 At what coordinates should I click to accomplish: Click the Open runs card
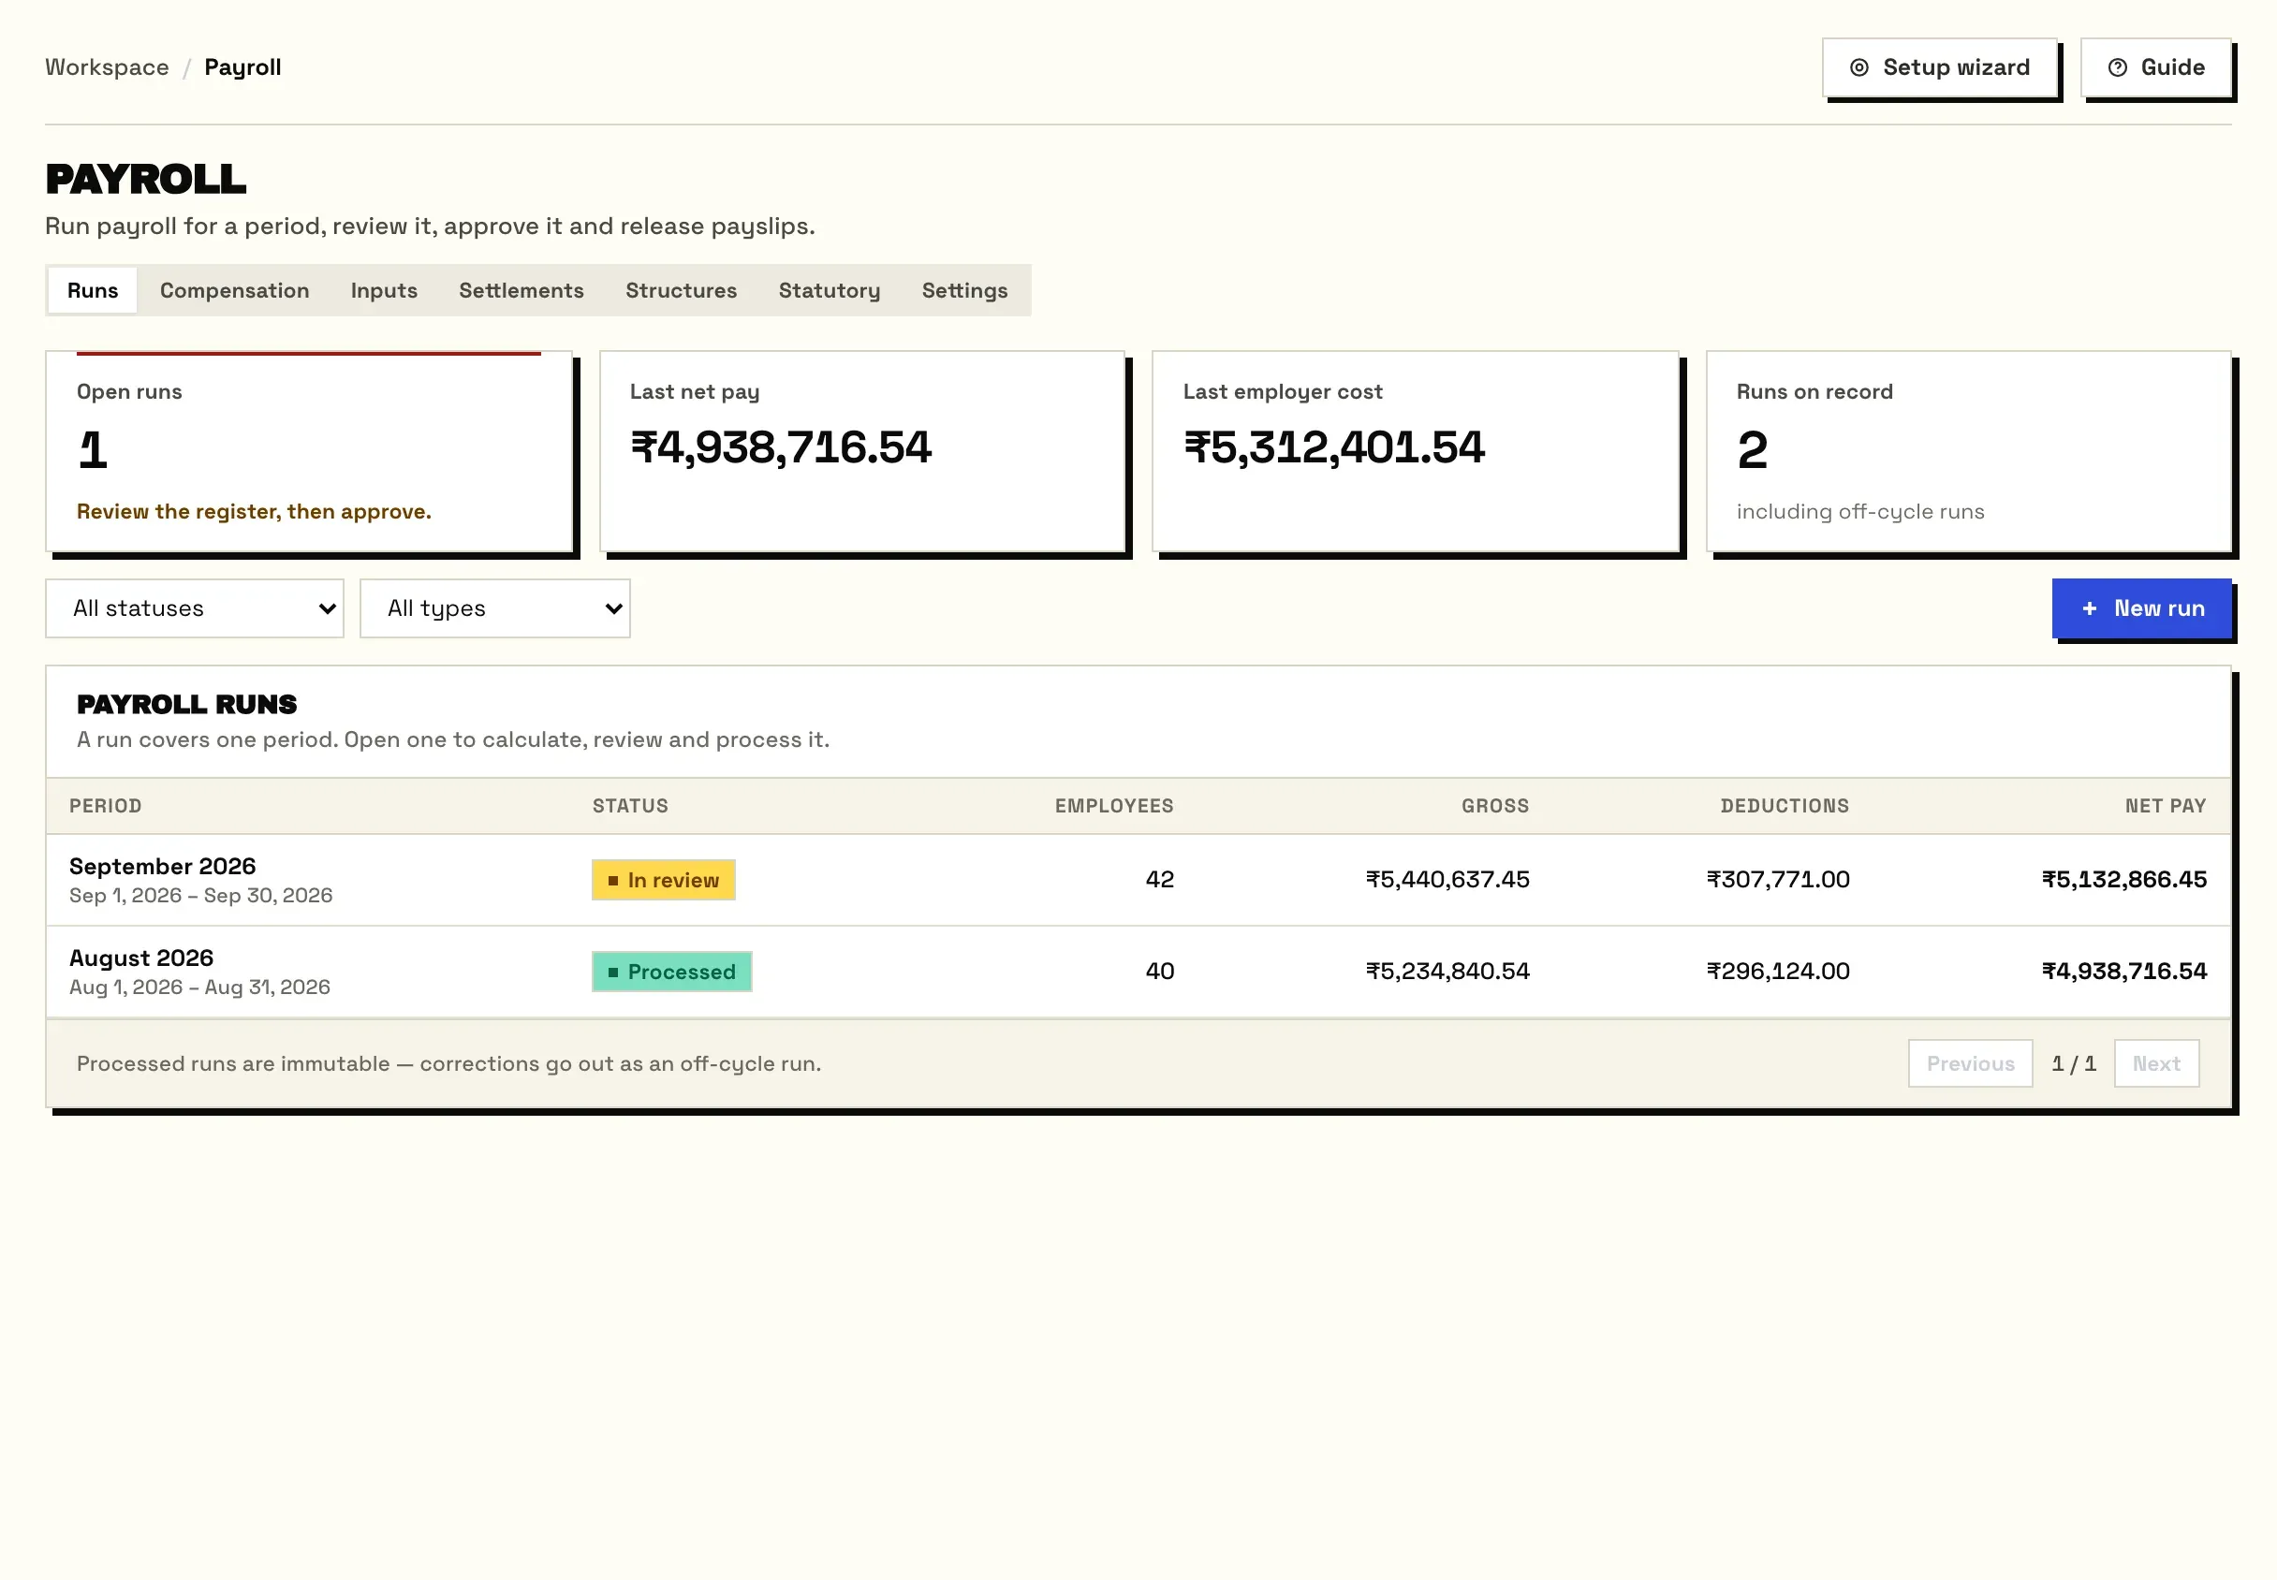click(309, 452)
